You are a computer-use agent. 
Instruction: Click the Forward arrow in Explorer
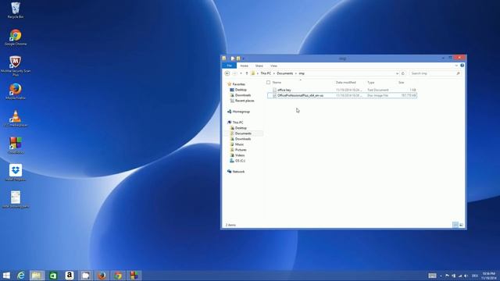tap(234, 73)
